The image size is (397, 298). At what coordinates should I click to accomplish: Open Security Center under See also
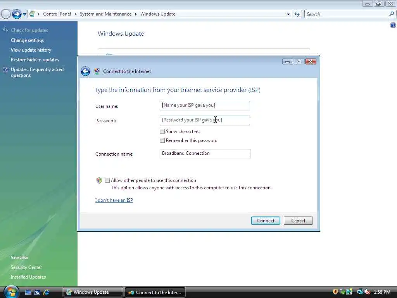tap(26, 267)
